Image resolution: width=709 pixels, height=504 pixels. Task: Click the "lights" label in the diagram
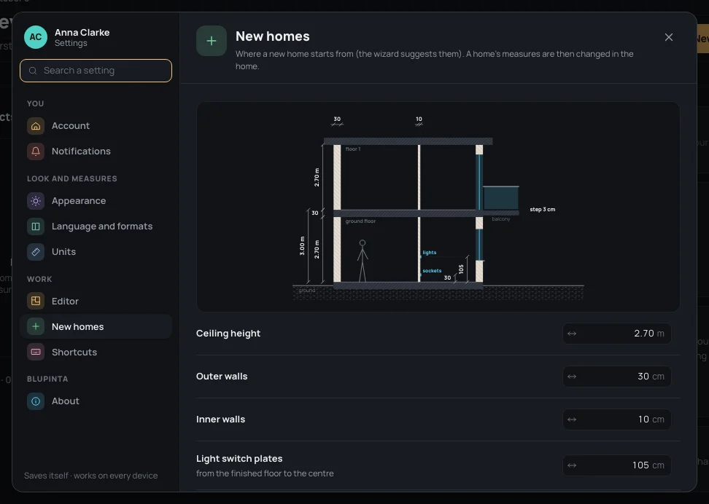click(x=430, y=253)
